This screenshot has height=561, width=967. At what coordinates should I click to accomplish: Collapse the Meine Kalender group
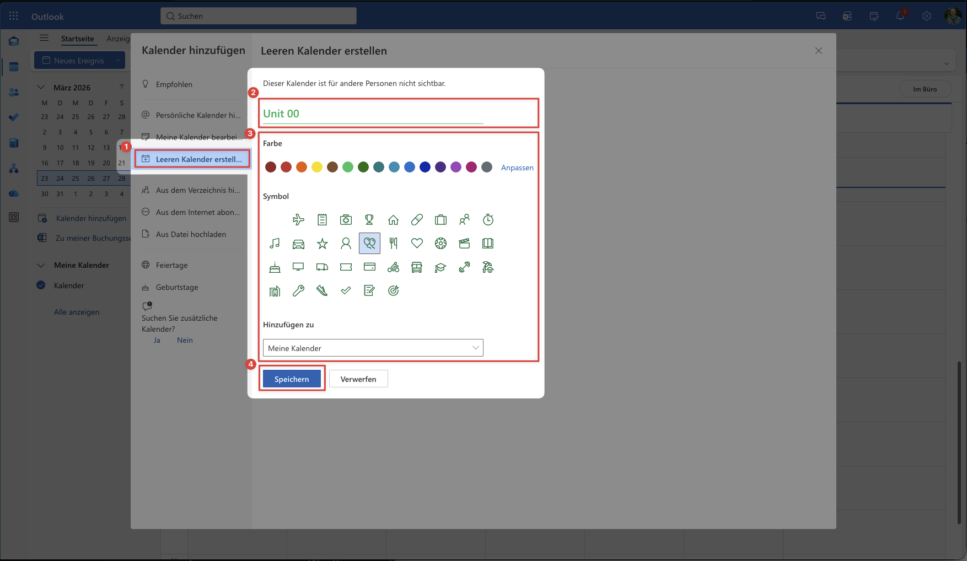pyautogui.click(x=41, y=265)
